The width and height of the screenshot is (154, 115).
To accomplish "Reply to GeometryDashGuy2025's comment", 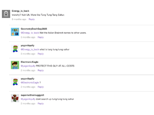I will tap(41, 37).
